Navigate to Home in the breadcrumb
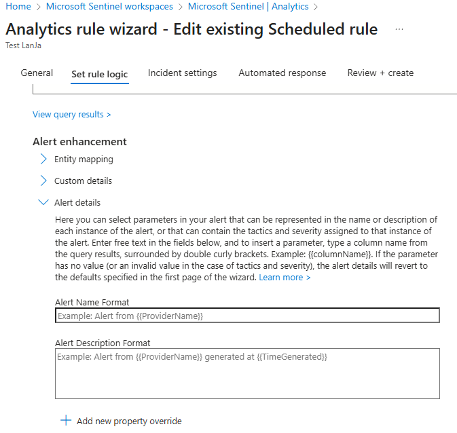This screenshot has height=433, width=457. [18, 7]
